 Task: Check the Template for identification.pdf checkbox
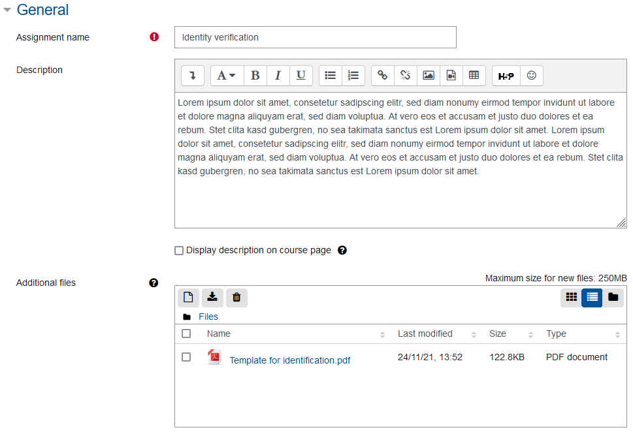coord(186,356)
